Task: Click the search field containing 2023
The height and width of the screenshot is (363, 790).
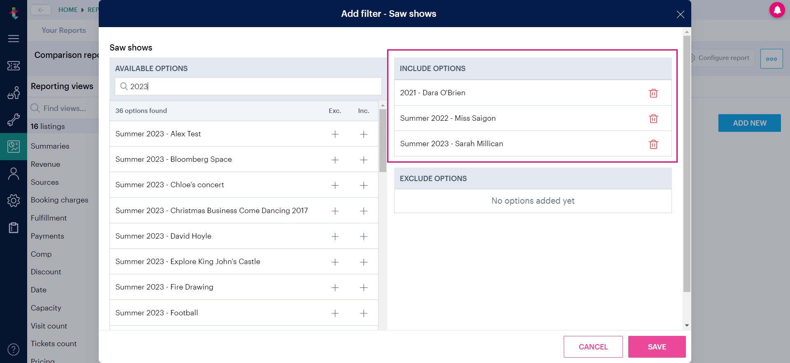Action: (x=248, y=86)
